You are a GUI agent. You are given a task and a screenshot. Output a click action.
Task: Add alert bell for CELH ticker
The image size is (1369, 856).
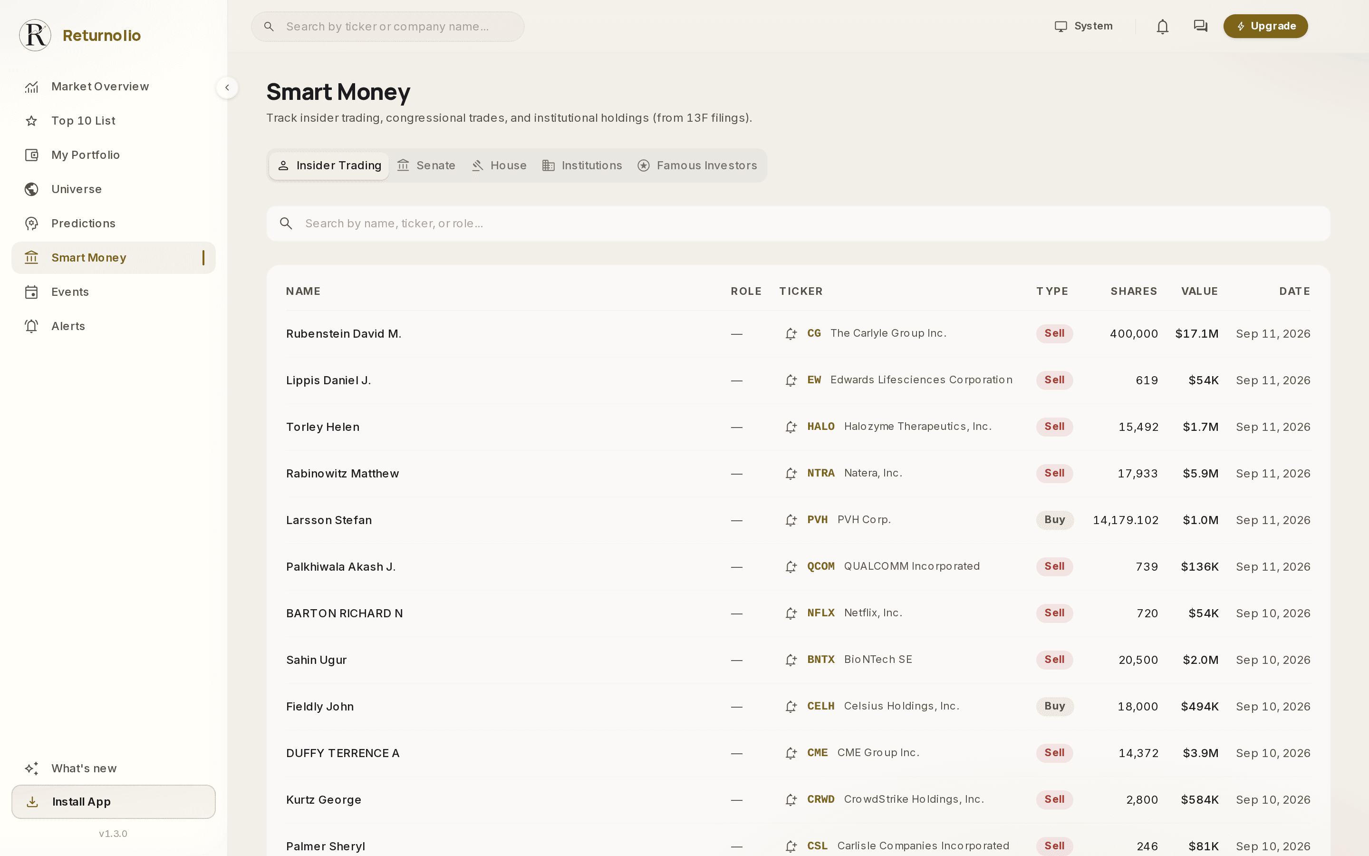pyautogui.click(x=791, y=707)
